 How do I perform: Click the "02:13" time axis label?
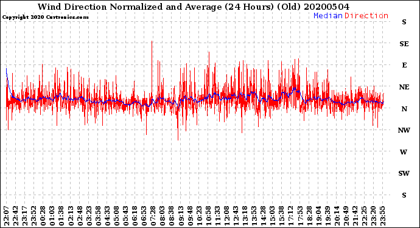pos(71,216)
